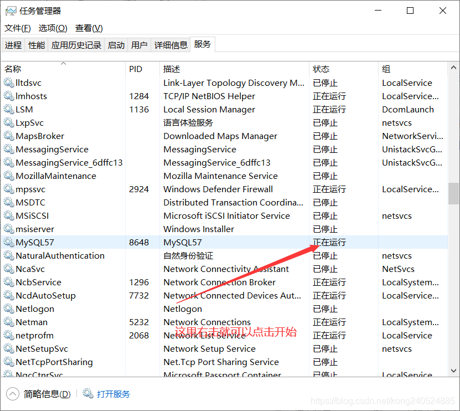
Task: Click the netprofm service icon
Action: point(9,335)
